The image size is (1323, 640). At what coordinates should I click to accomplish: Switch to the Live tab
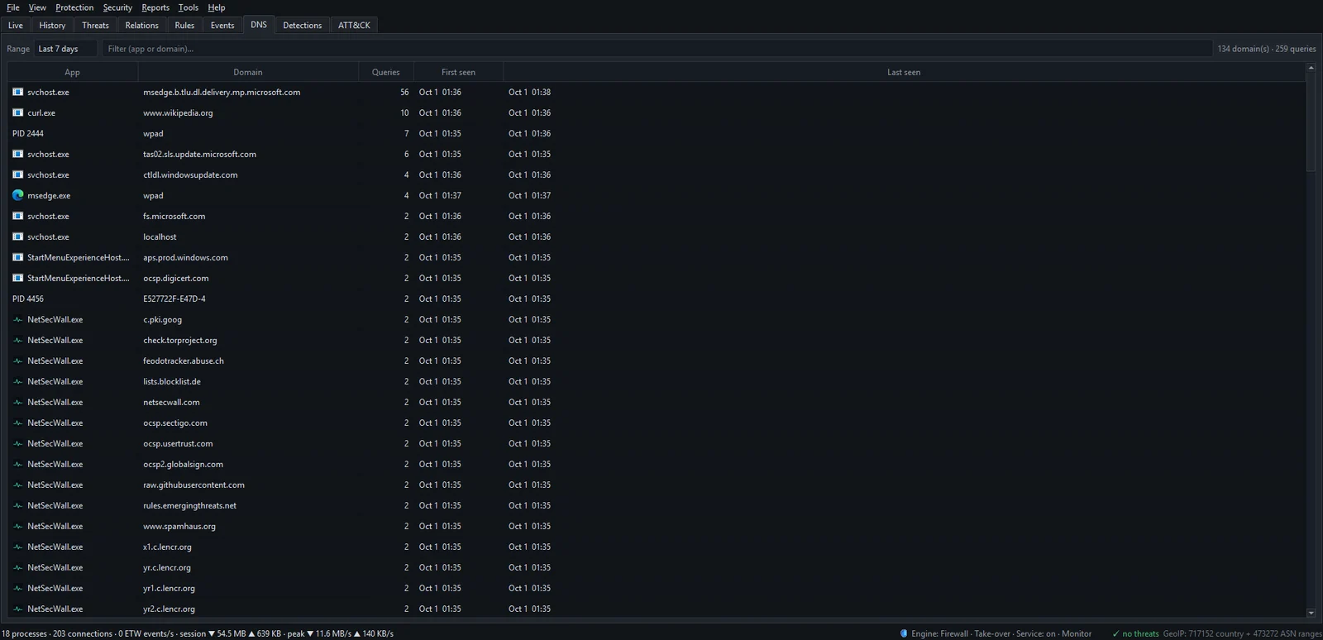pyautogui.click(x=16, y=25)
